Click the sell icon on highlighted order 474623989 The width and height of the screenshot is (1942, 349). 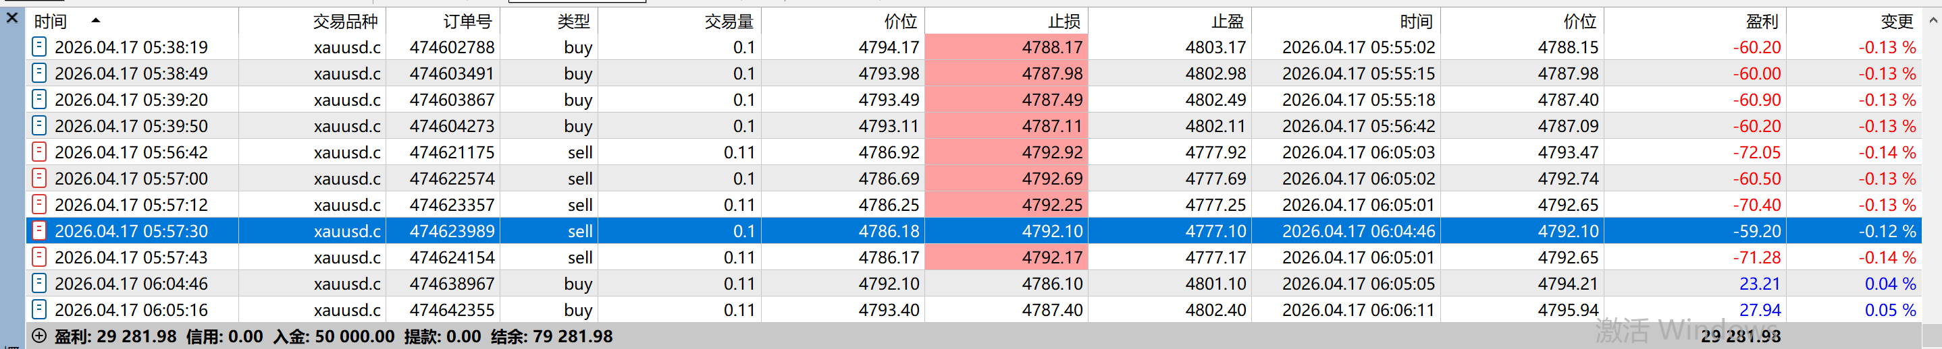39,231
